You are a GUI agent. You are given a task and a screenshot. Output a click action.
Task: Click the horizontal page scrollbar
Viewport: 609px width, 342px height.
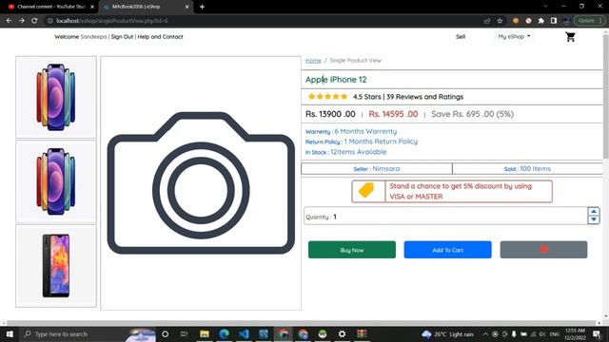[x=301, y=323]
